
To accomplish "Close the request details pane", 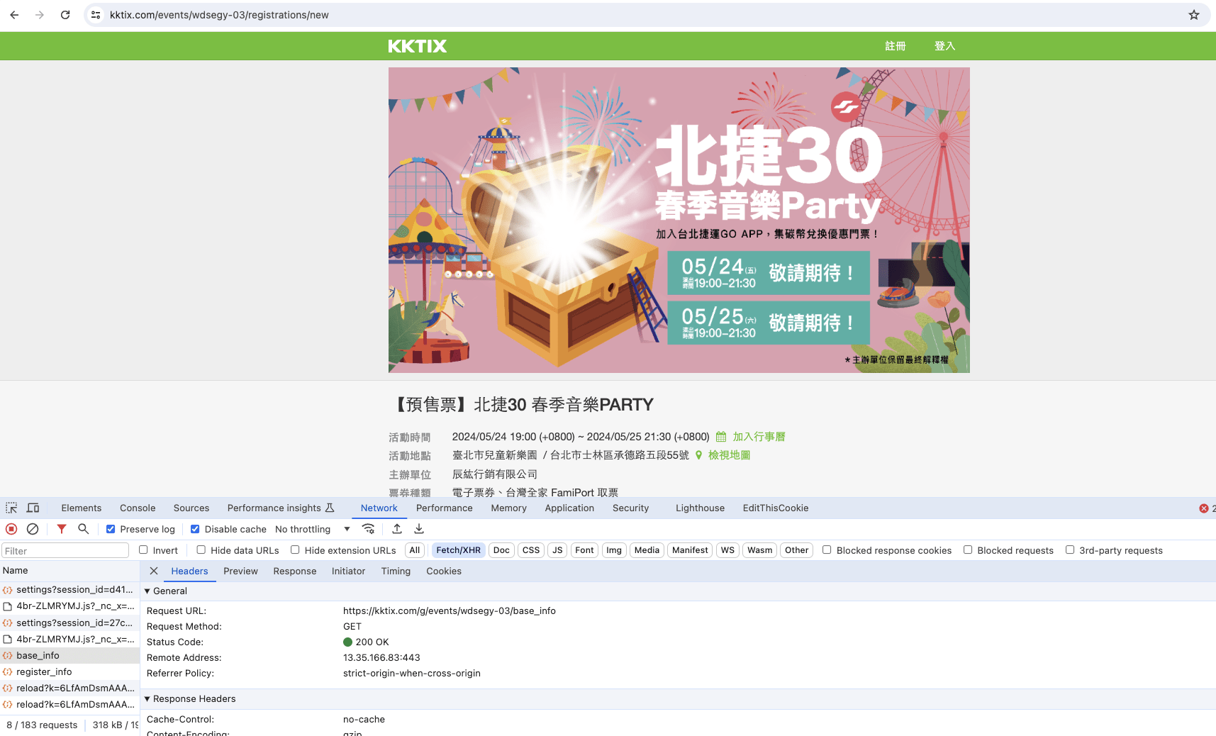I will click(x=154, y=571).
